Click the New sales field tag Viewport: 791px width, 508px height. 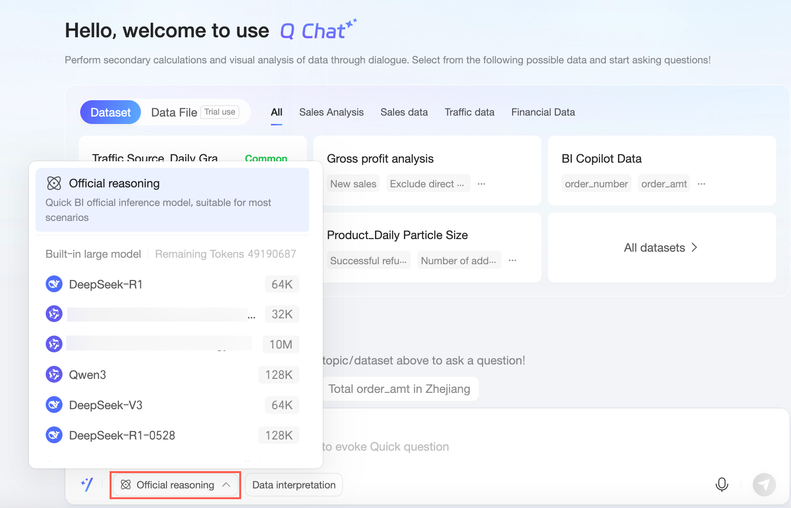point(353,184)
